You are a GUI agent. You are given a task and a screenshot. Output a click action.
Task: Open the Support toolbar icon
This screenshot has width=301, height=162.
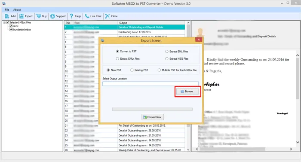tap(52, 16)
